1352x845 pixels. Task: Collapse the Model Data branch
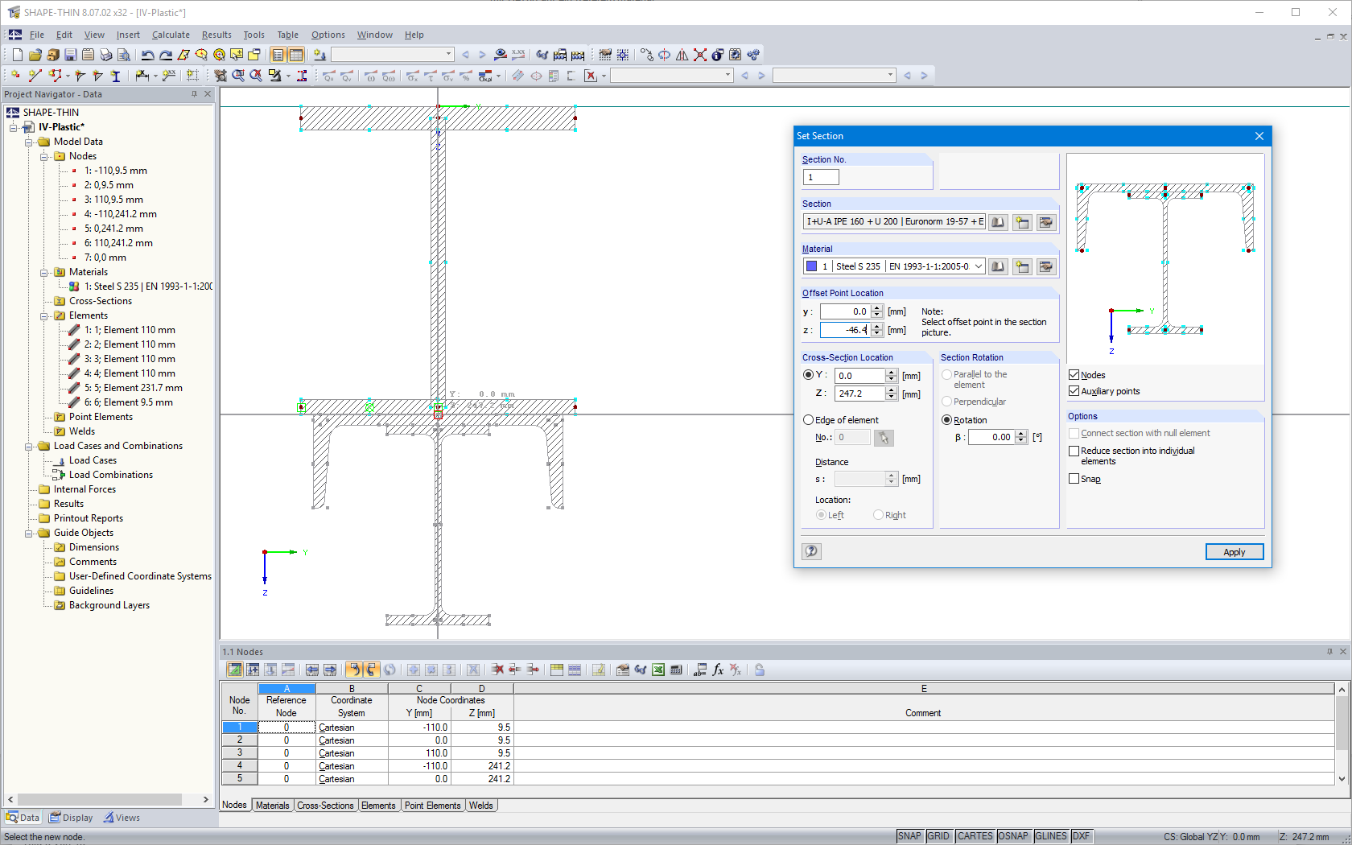pos(29,142)
